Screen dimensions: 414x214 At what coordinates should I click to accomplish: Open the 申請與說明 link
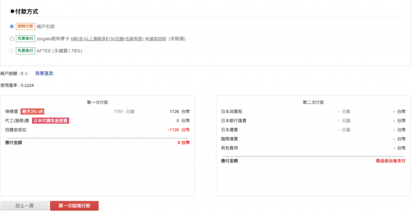pyautogui.click(x=156, y=39)
